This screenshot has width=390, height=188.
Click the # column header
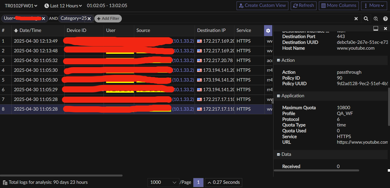click(3, 30)
